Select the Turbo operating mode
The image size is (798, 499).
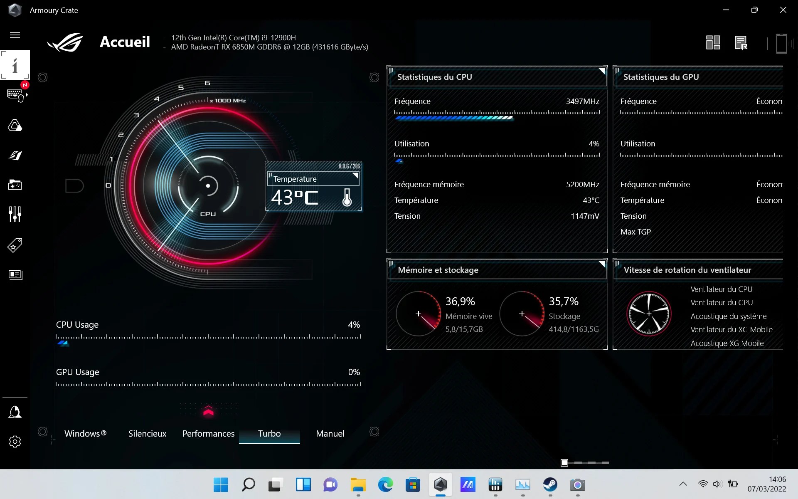269,433
